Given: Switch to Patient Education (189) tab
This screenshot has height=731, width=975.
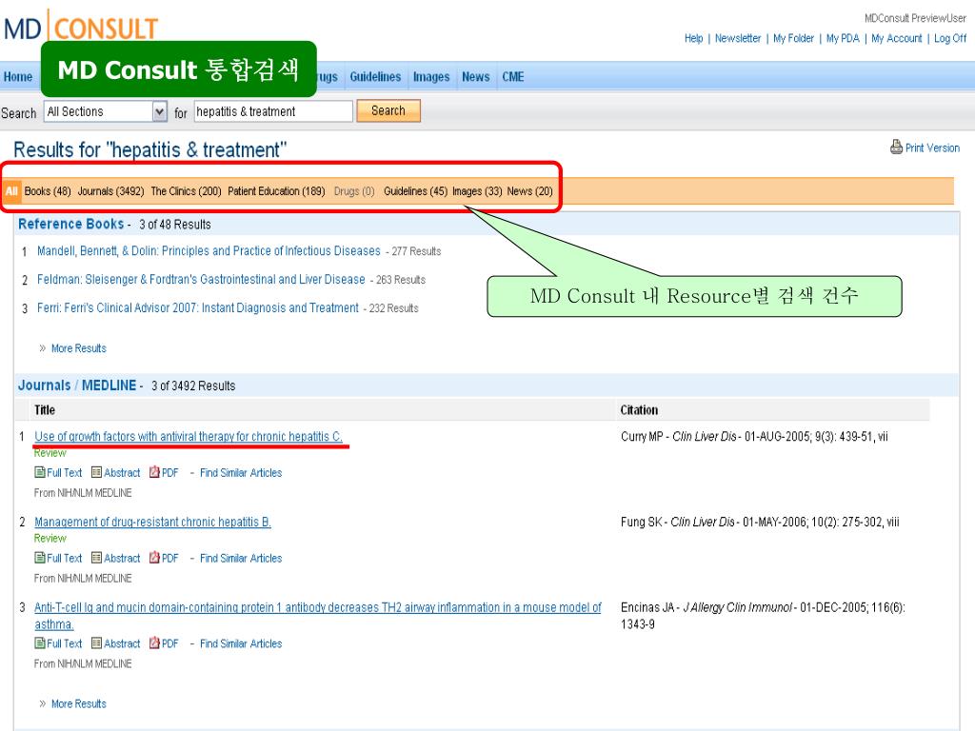Looking at the screenshot, I should (x=276, y=190).
